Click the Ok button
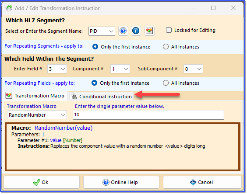This screenshot has height=194, width=247. [42, 182]
